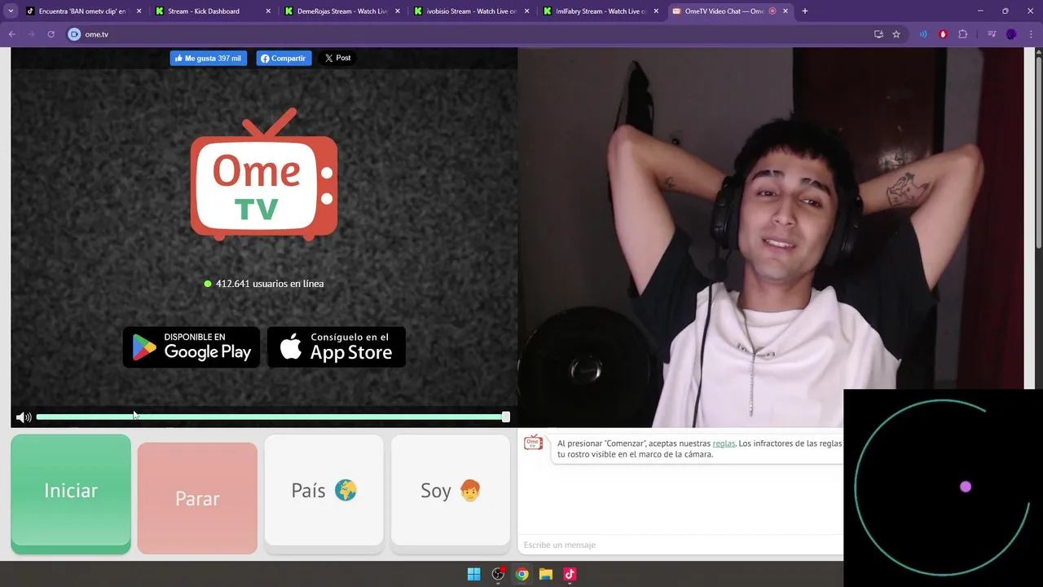Click the ome.tv address bar
This screenshot has height=587, width=1043.
(473, 34)
